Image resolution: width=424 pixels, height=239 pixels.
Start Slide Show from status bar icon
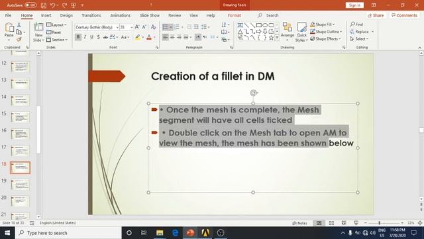tap(356, 223)
